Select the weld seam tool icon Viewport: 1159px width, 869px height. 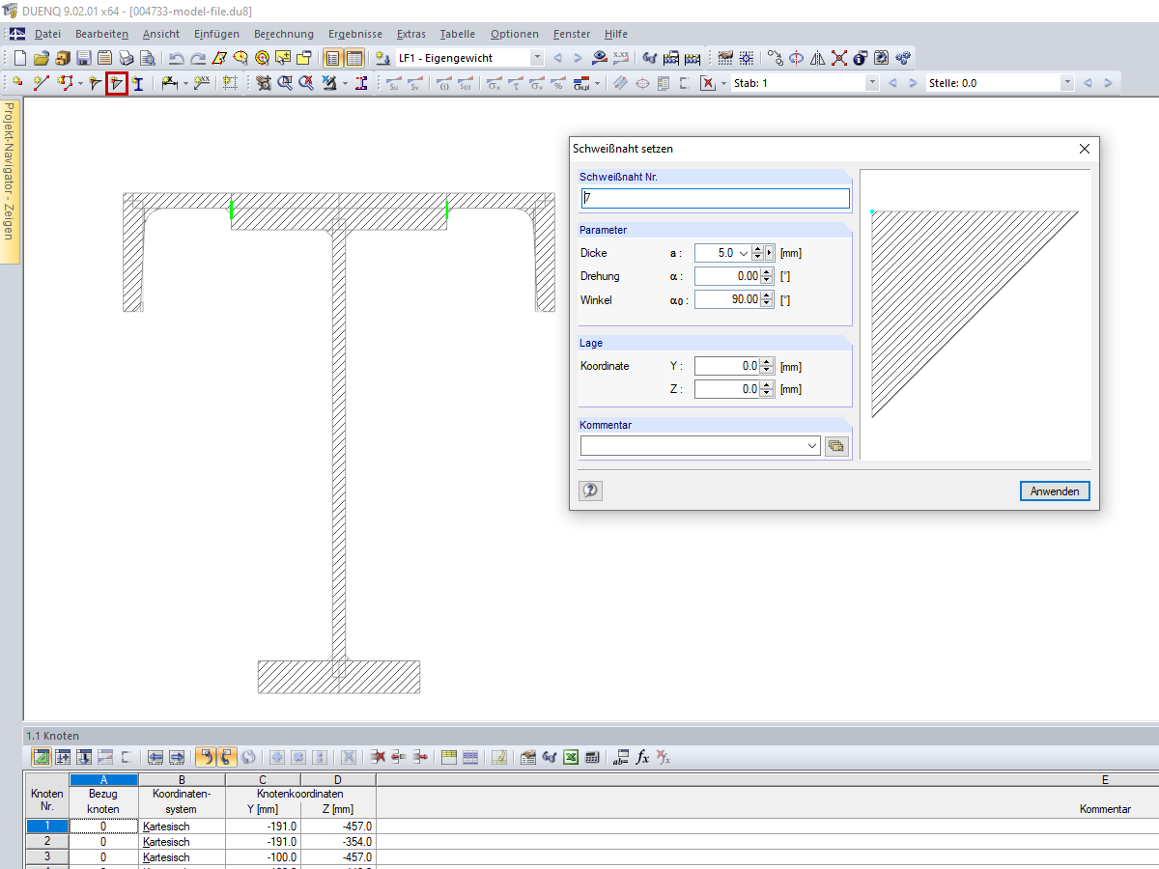117,84
